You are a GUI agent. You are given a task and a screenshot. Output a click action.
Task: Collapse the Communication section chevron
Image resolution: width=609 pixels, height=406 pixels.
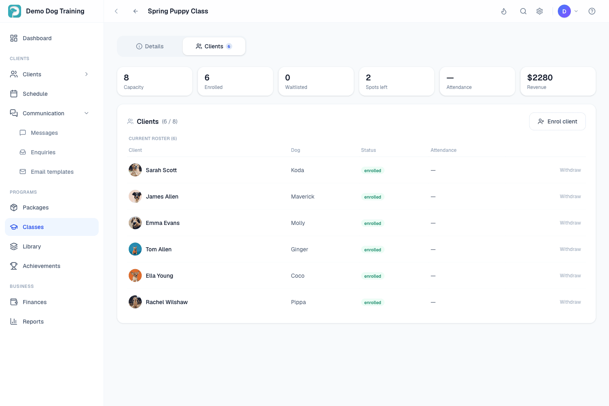pyautogui.click(x=86, y=113)
